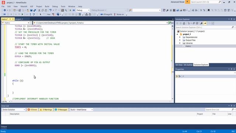Open the Output panel tab
This screenshot has height=133, width=236.
pos(4,127)
